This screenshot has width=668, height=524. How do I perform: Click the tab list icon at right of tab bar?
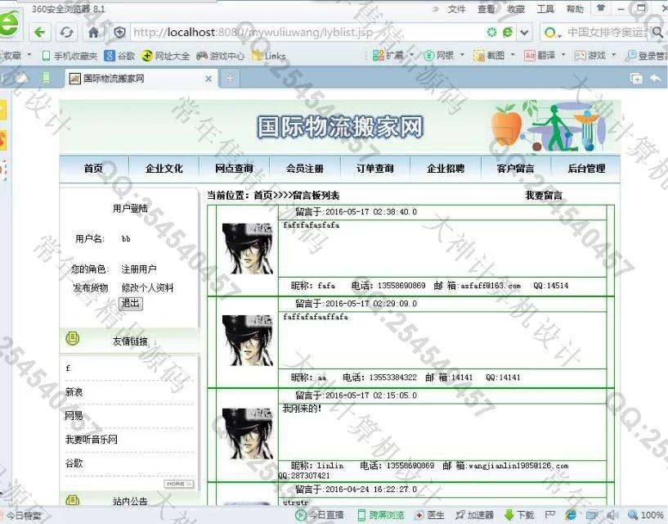pyautogui.click(x=636, y=78)
